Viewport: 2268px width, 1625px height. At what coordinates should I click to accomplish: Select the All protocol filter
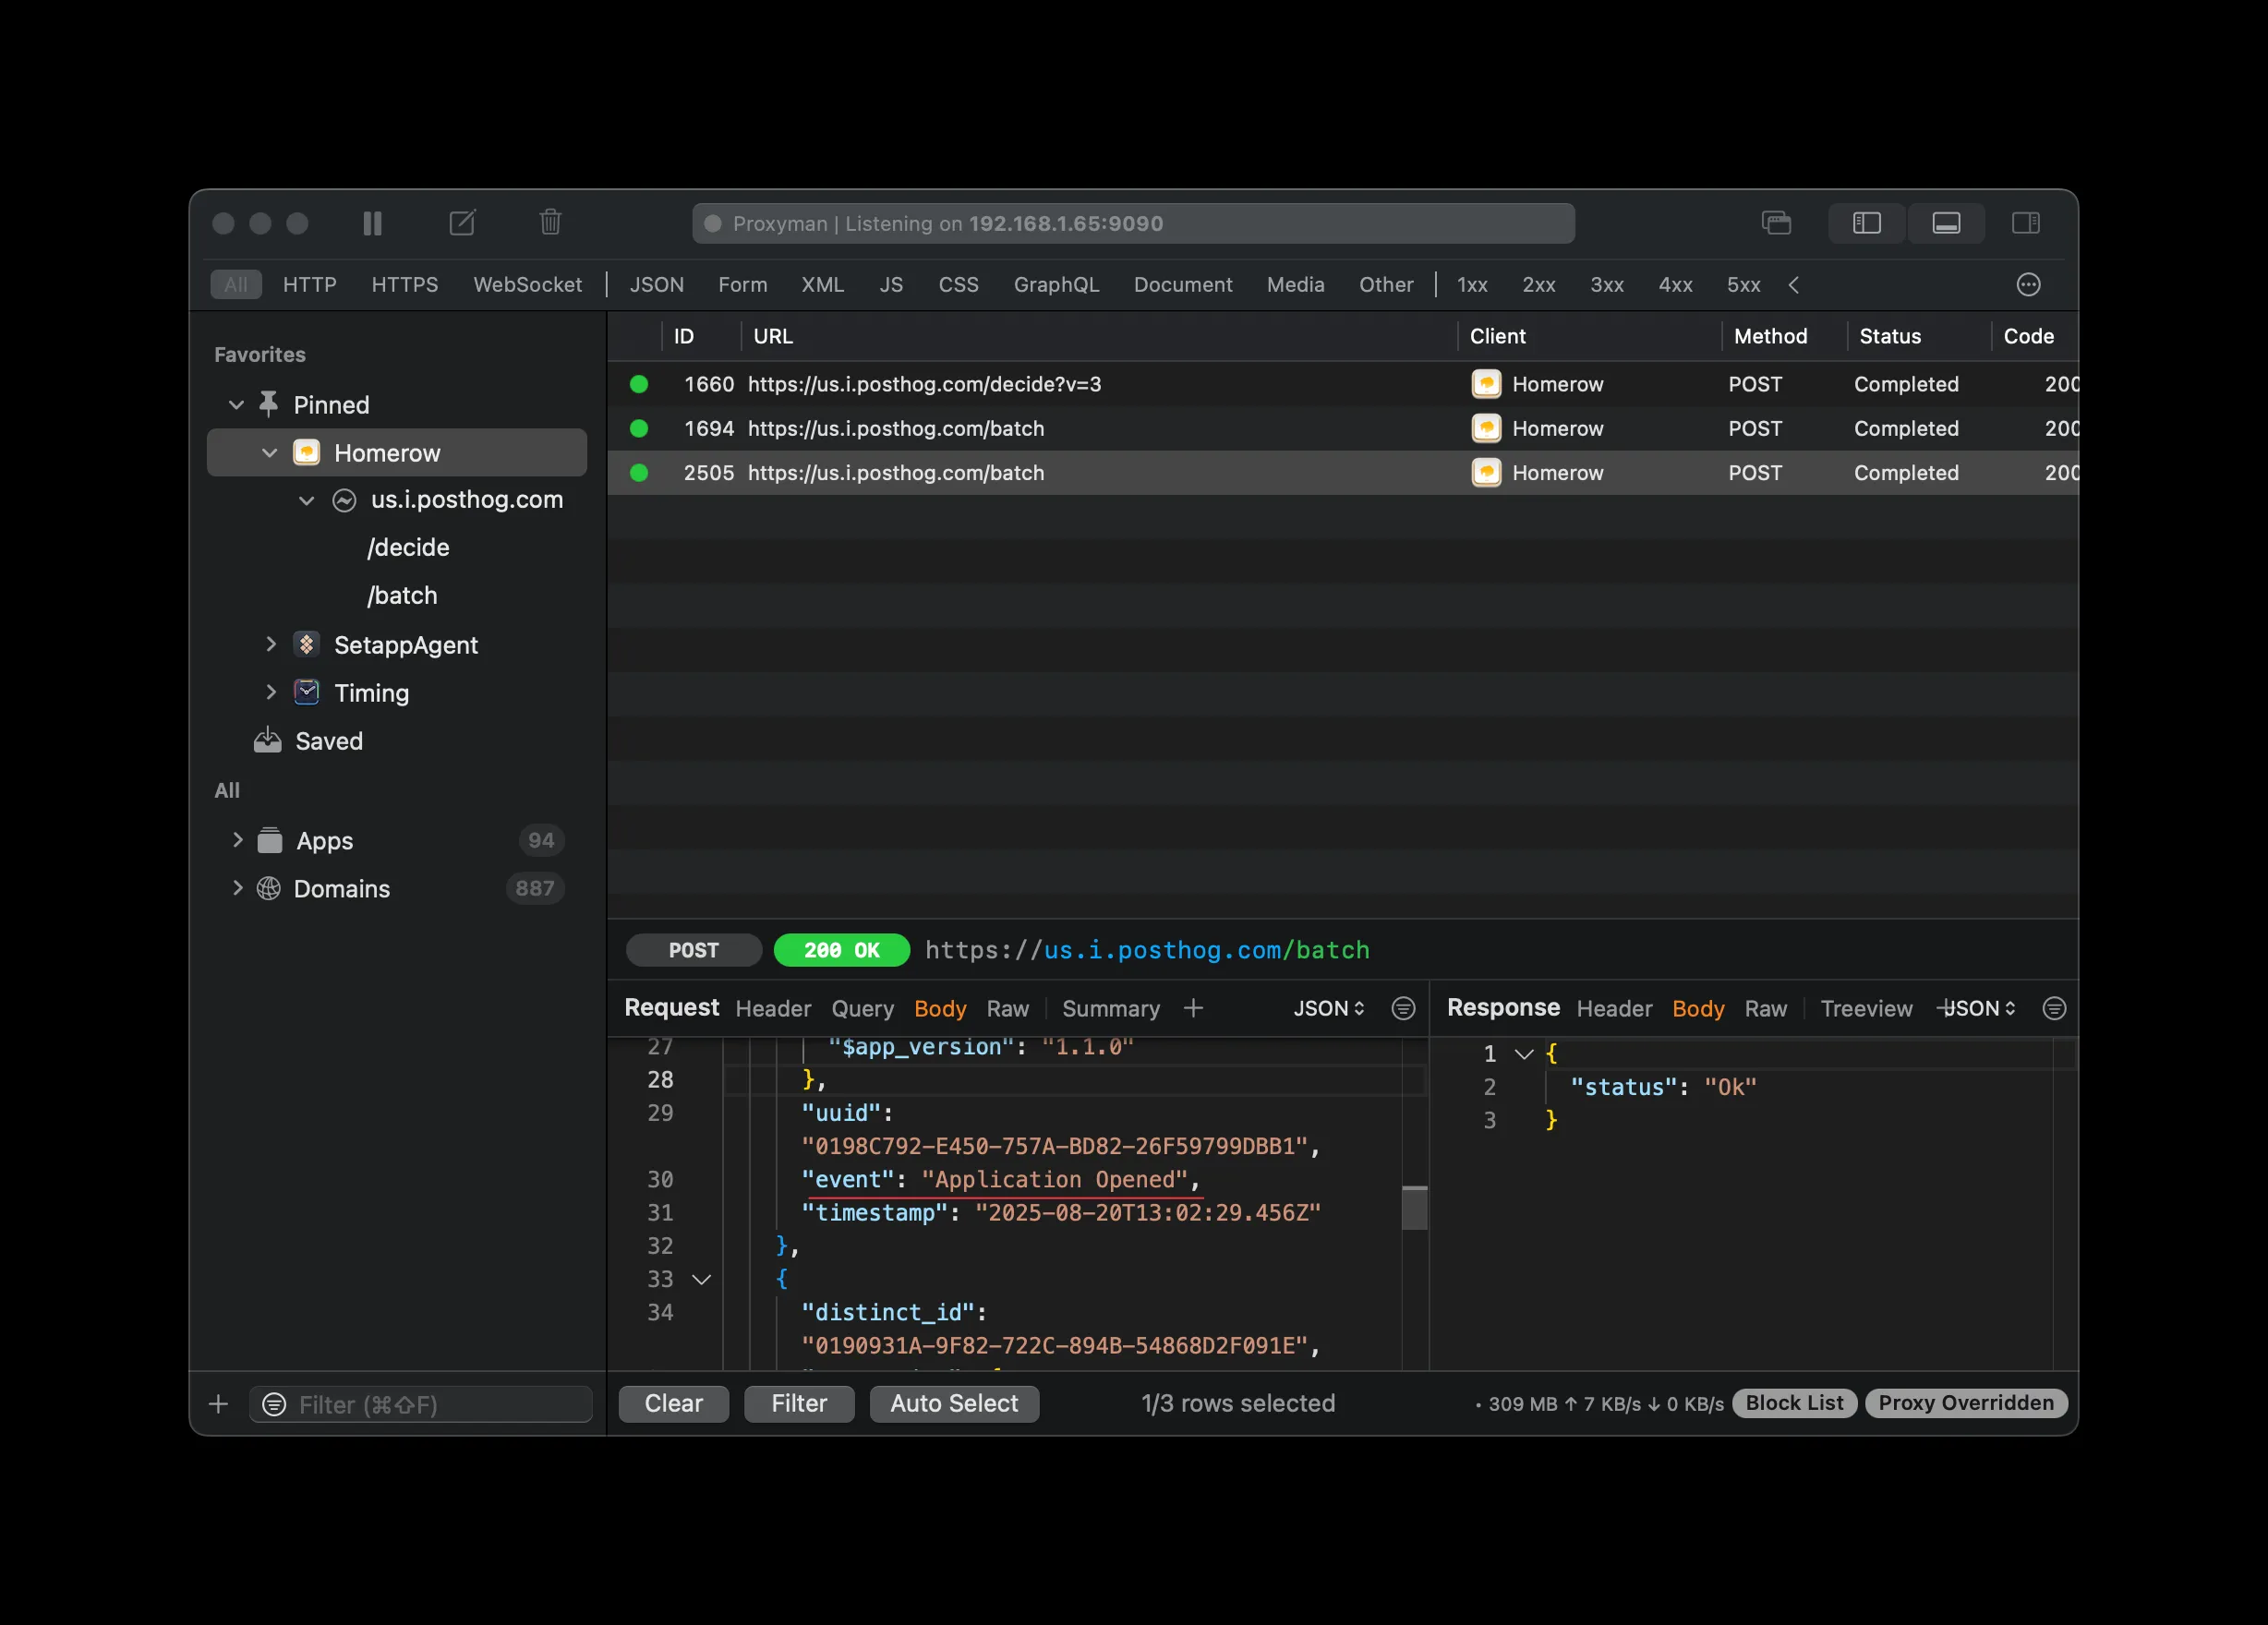pos(236,285)
